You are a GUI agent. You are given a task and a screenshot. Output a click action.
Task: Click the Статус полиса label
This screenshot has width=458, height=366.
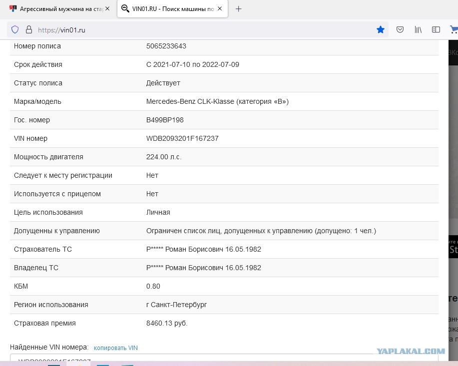38,83
